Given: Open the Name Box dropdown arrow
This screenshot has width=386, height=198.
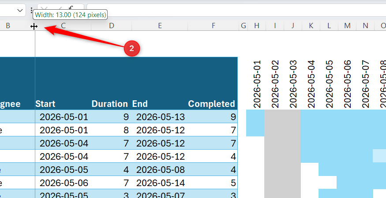Looking at the screenshot, I should pyautogui.click(x=20, y=10).
